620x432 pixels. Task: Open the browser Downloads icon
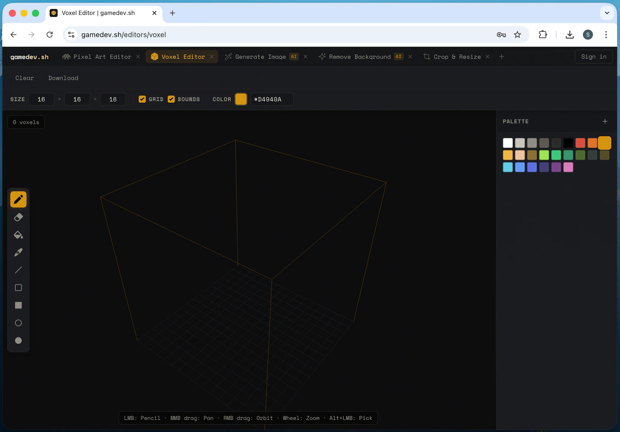pos(570,35)
